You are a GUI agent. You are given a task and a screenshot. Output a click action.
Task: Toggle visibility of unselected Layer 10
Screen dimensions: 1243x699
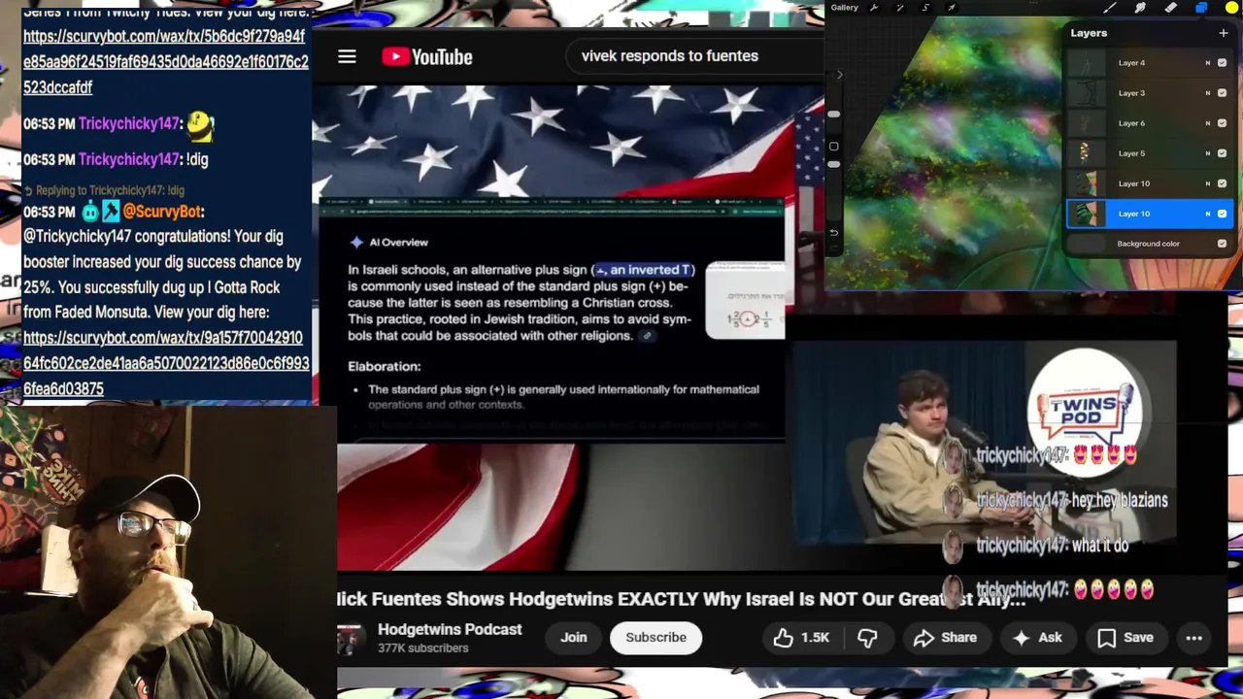pos(1222,183)
